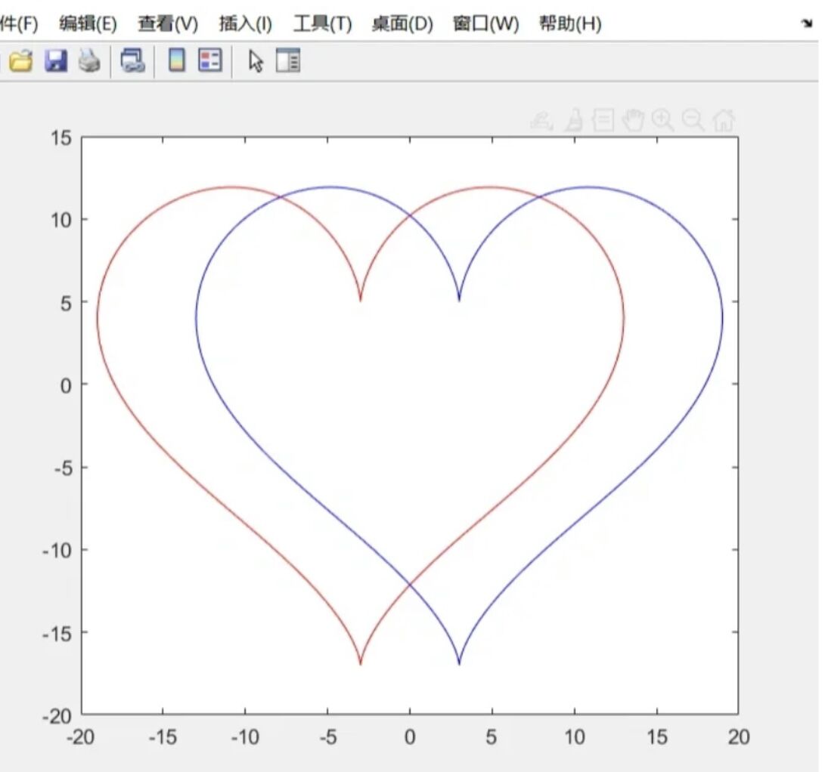
Task: Open a file with the folder icon
Action: [x=20, y=60]
